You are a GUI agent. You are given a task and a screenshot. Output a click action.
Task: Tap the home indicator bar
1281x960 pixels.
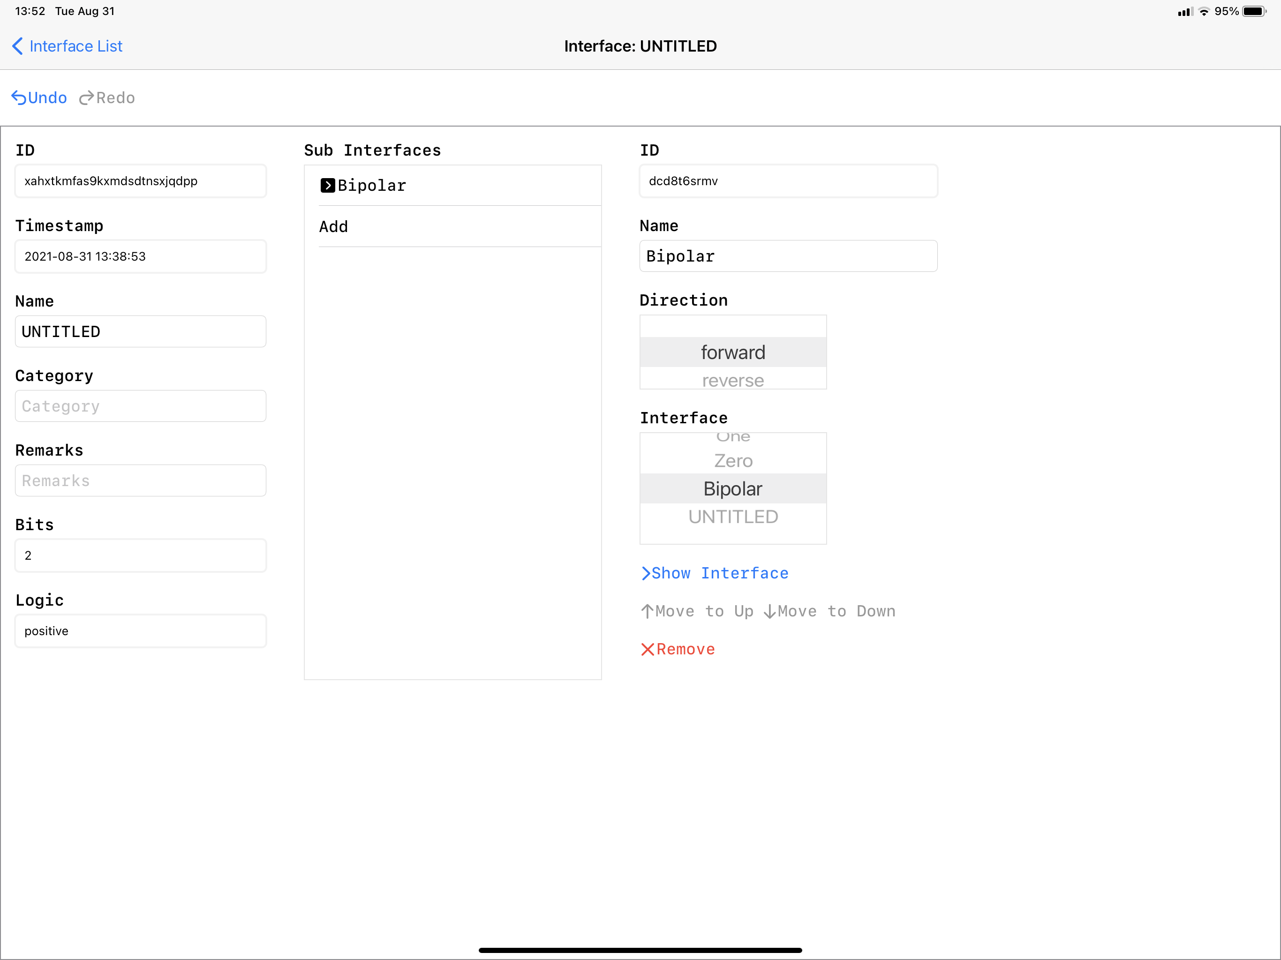coord(640,950)
